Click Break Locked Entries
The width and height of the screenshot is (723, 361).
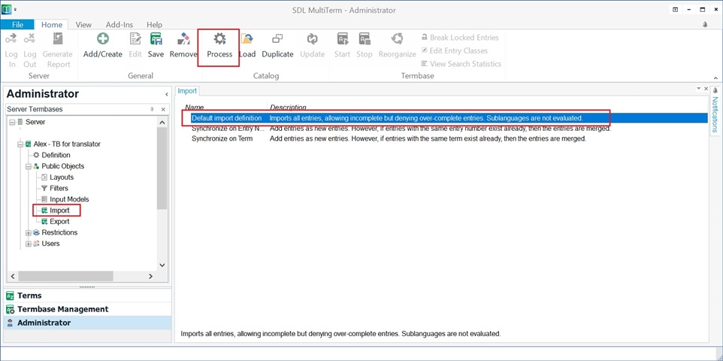click(x=460, y=38)
